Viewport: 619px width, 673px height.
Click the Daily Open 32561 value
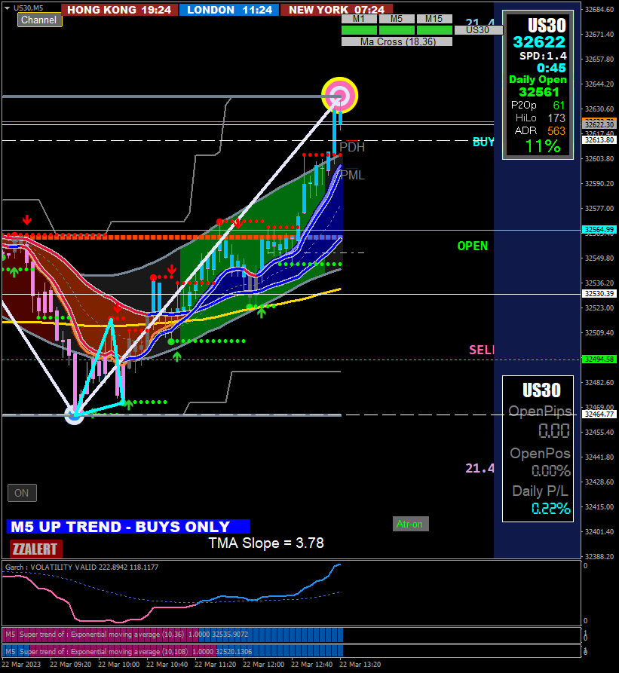tap(538, 92)
